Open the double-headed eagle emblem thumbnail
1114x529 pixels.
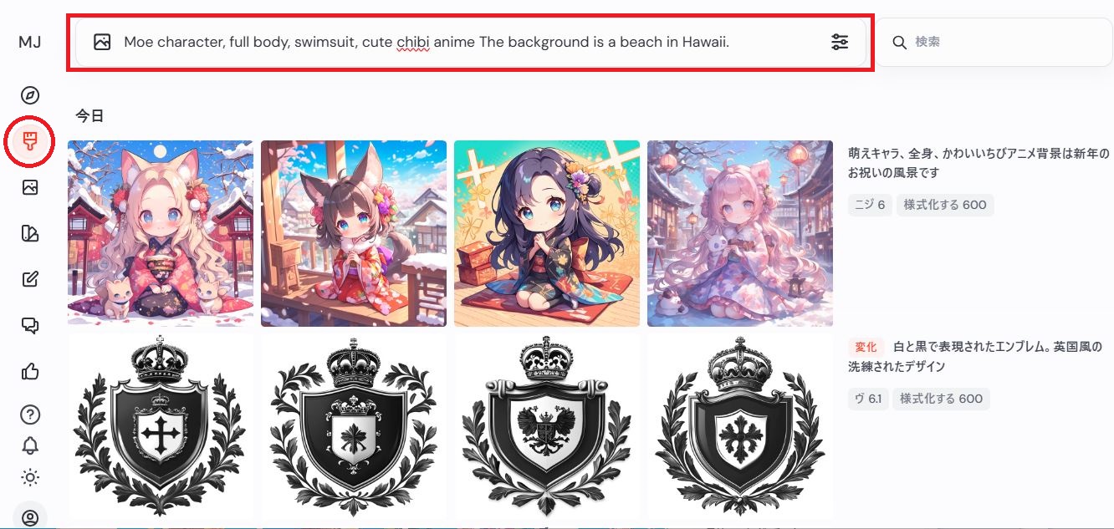[x=547, y=426]
